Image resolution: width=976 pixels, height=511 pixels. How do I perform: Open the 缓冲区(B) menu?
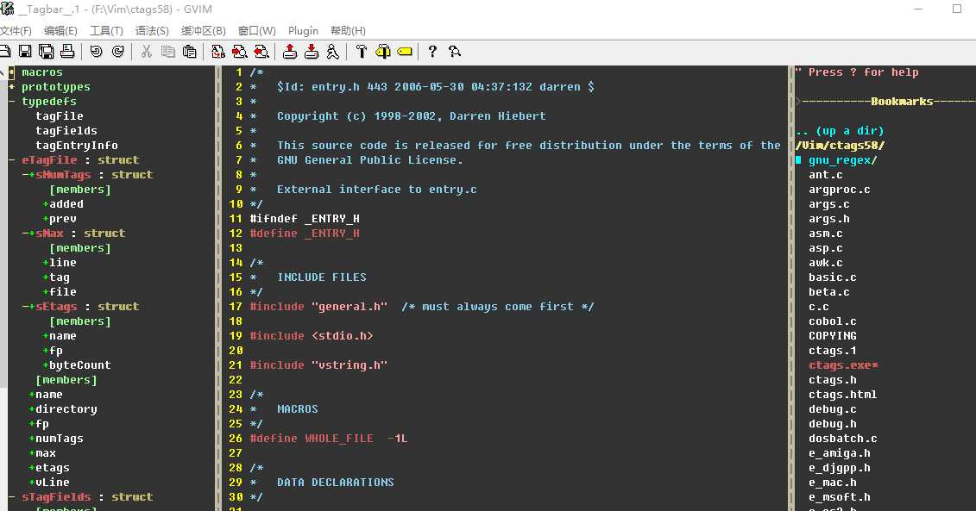204,30
